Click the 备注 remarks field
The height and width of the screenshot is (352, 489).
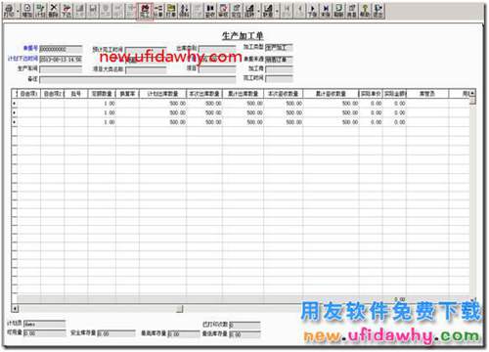click(x=138, y=79)
